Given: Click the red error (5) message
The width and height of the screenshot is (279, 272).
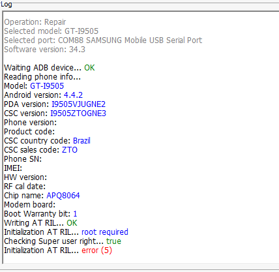Looking at the screenshot, I should tap(97, 250).
